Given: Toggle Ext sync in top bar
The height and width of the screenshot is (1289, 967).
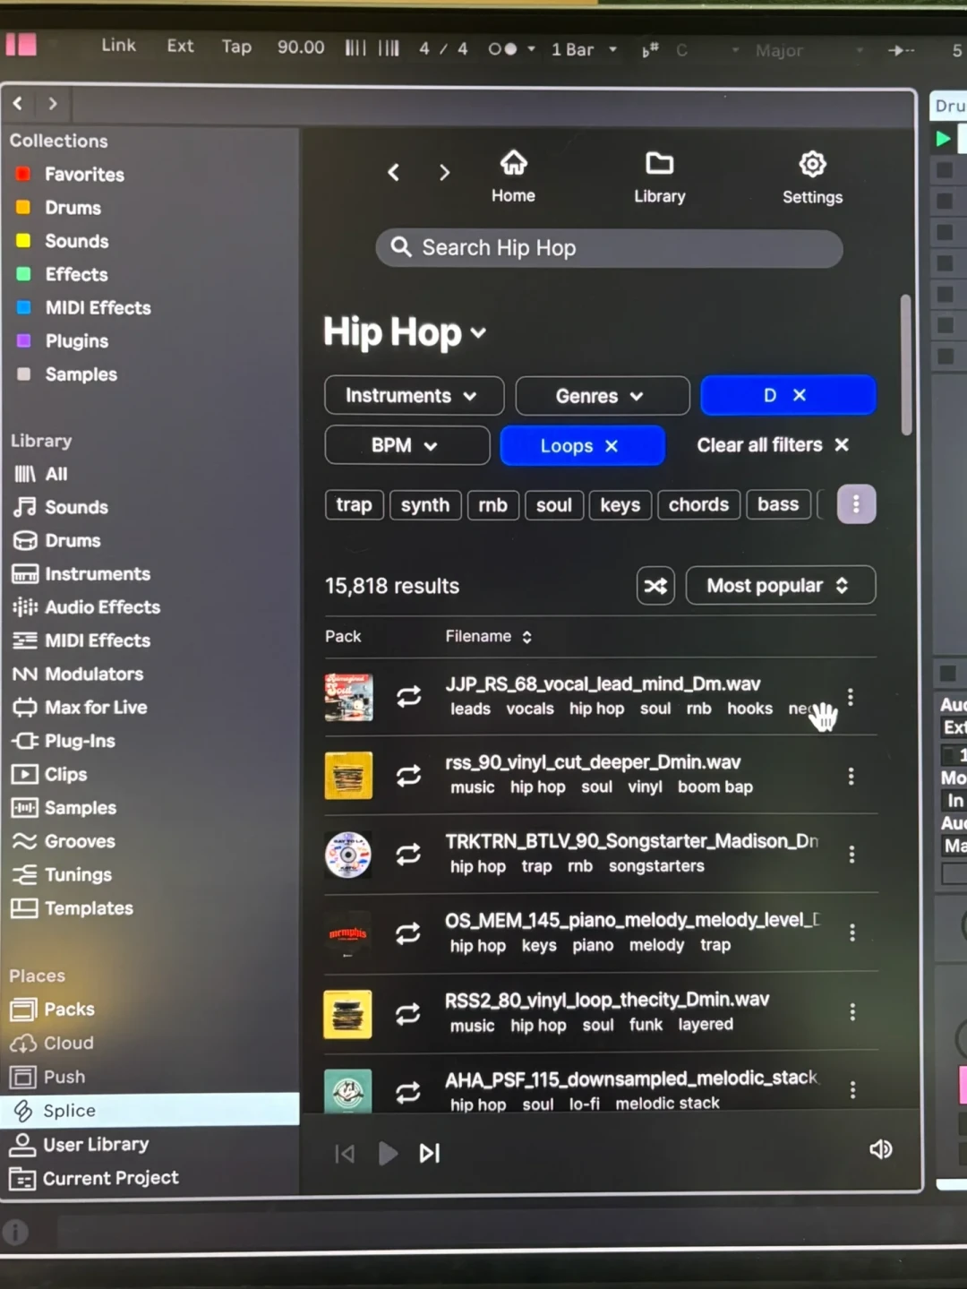Looking at the screenshot, I should pyautogui.click(x=180, y=46).
